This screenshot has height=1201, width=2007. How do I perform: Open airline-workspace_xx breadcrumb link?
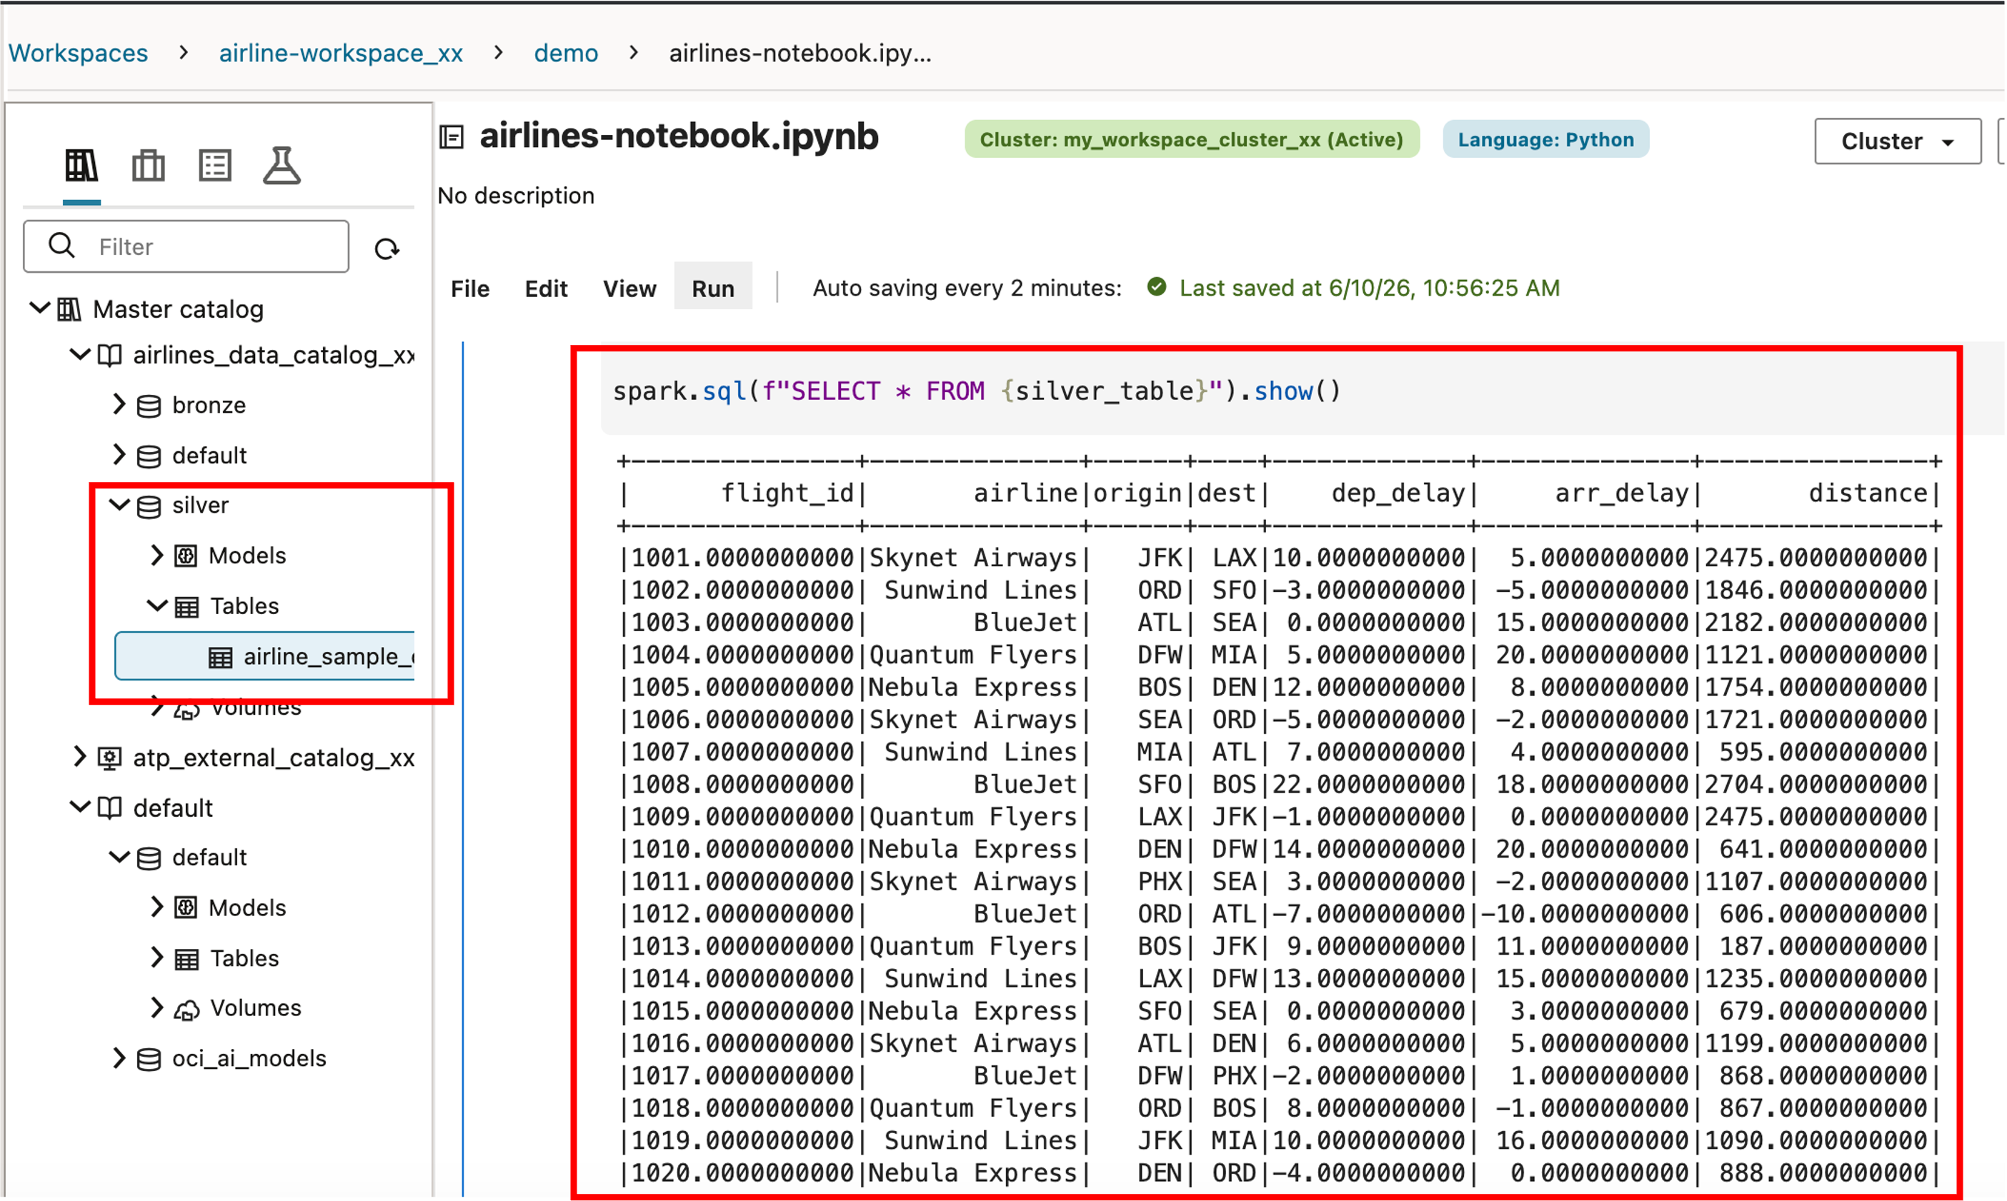point(341,54)
